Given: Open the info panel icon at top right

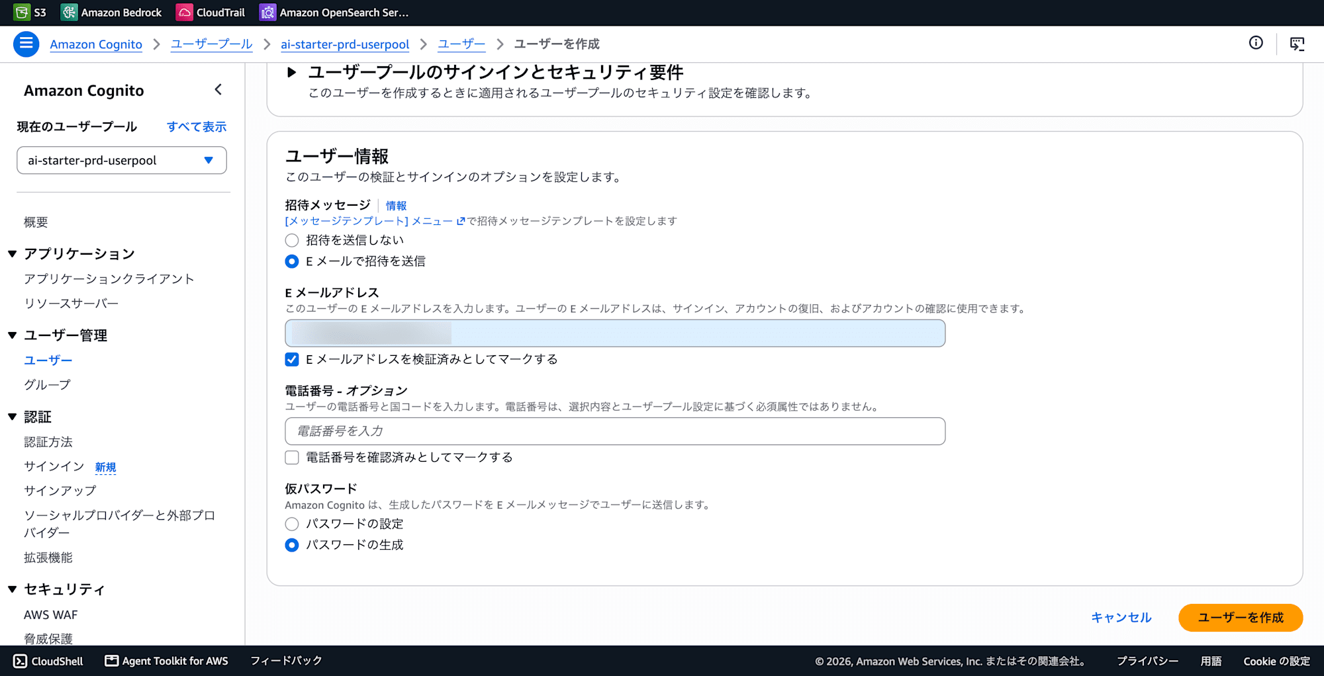Looking at the screenshot, I should pyautogui.click(x=1256, y=43).
